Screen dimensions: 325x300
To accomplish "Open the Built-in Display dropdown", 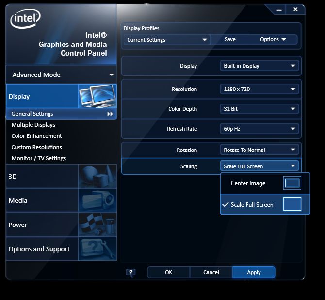I will (x=260, y=66).
